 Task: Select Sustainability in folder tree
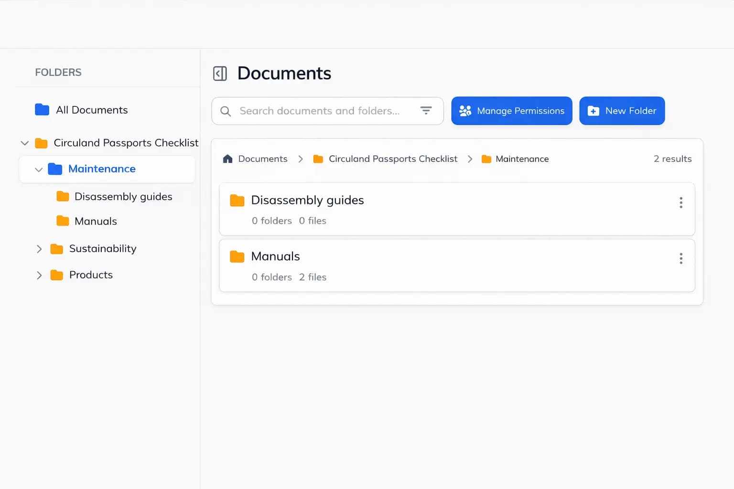103,249
